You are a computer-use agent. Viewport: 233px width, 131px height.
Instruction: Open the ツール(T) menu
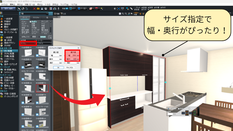coord(47,5)
